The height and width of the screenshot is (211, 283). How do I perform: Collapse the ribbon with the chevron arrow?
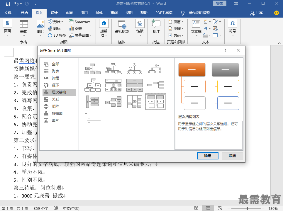(x=279, y=43)
